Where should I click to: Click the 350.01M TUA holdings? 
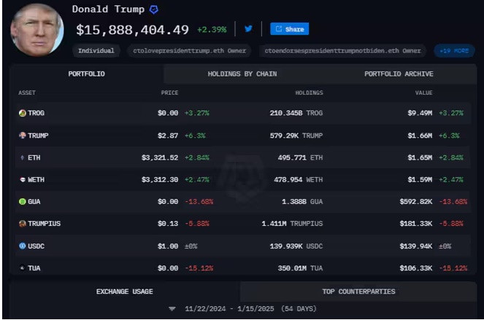[x=300, y=268]
